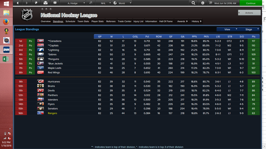Click the Information tab
The height and width of the screenshot is (149, 266).
point(151,21)
